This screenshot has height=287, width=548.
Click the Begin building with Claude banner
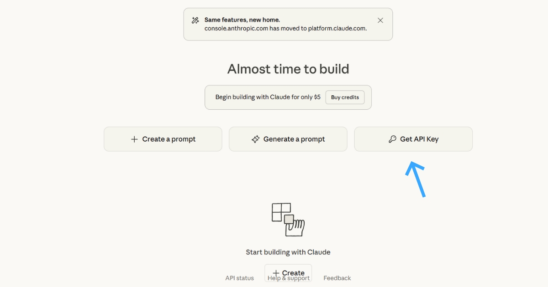(267, 97)
